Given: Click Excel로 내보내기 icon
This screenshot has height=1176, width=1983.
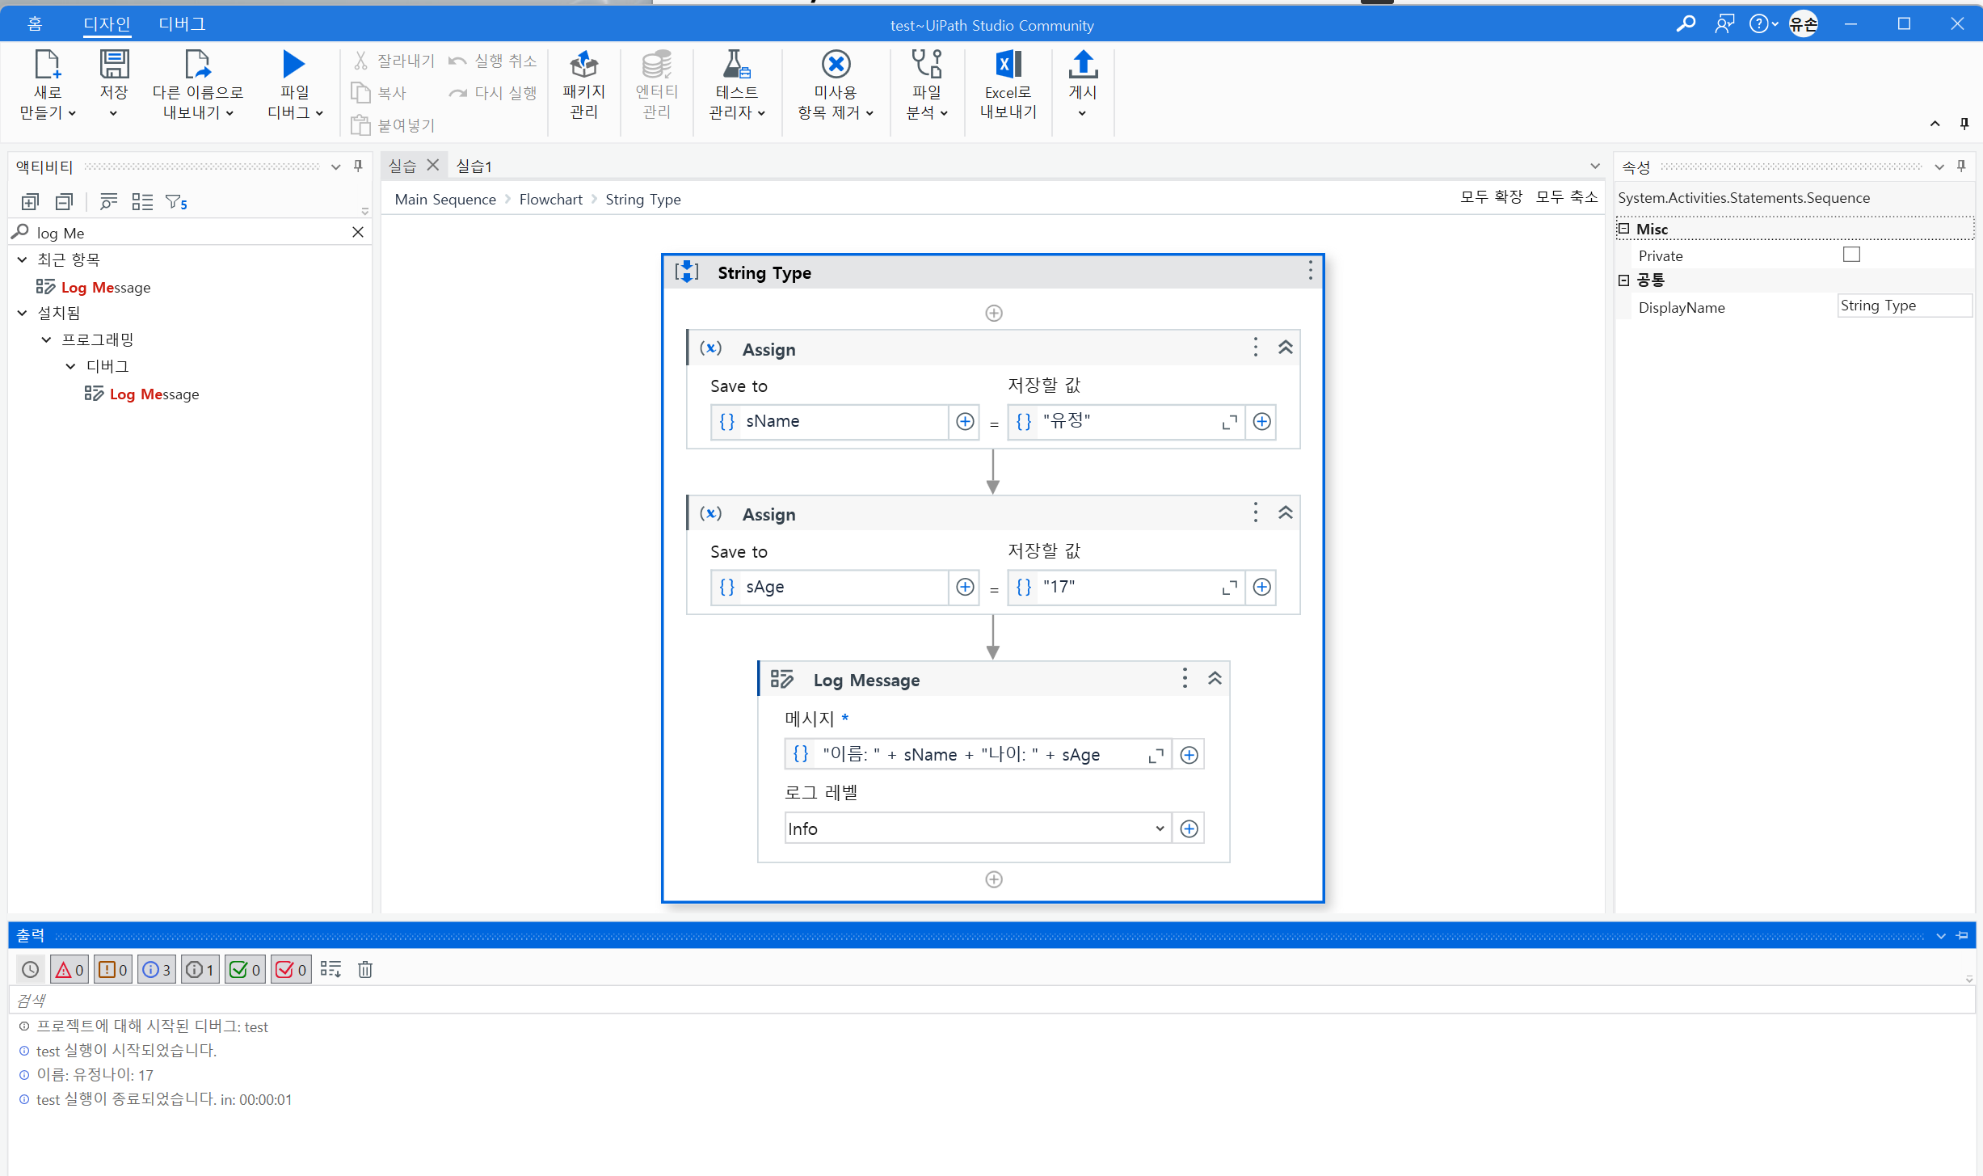Looking at the screenshot, I should (1008, 65).
